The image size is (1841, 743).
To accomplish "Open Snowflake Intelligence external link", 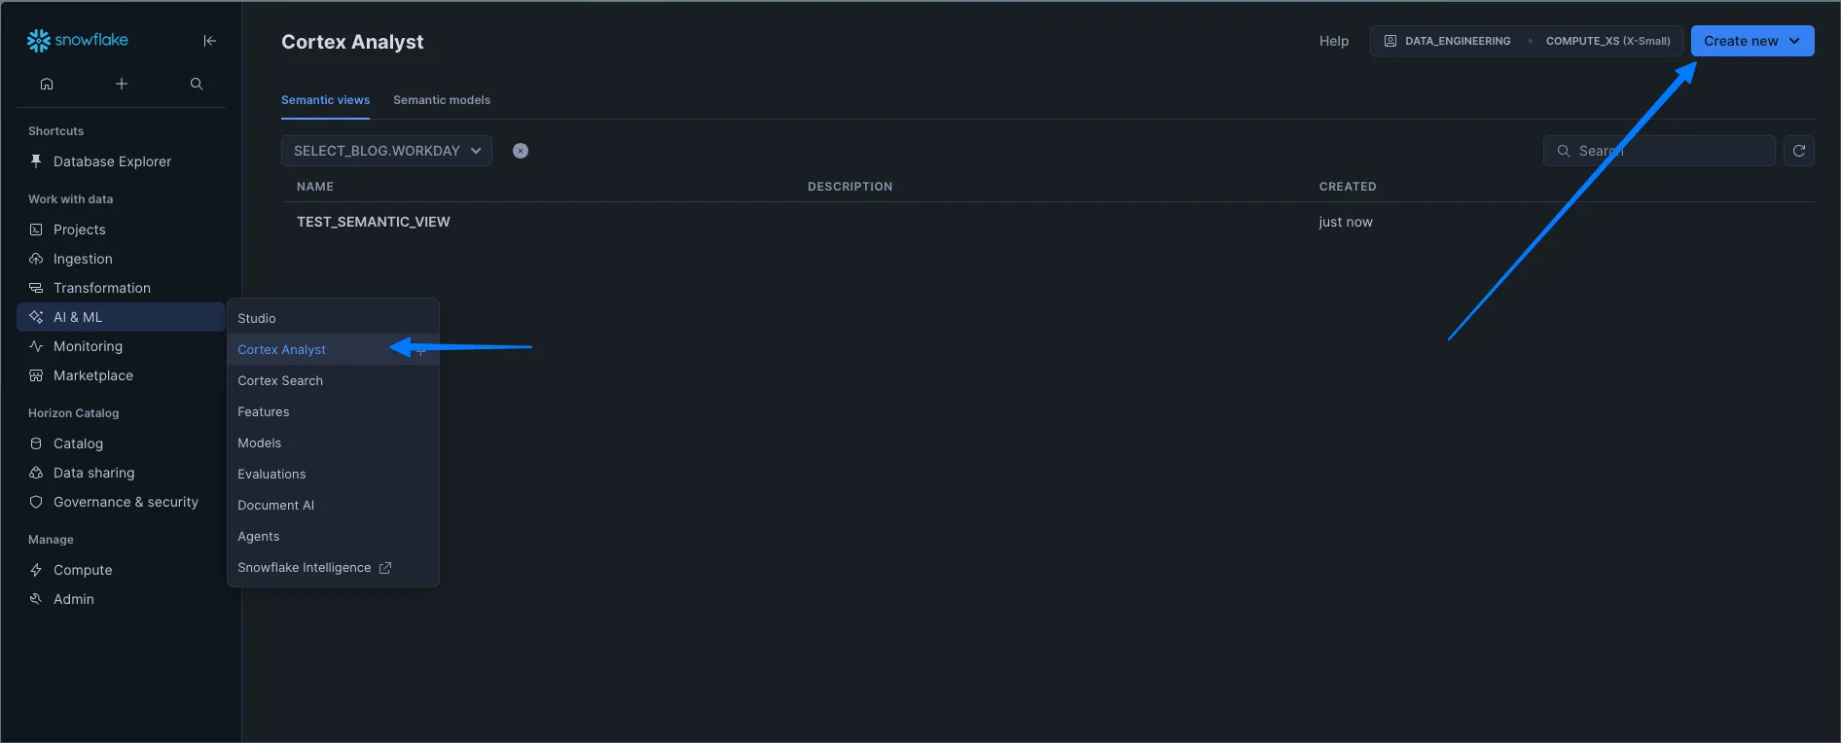I will 333,567.
